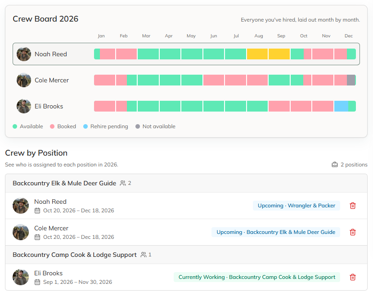
Task: Open Eli Brooks's avatar on Crew Board
Action: [x=24, y=106]
